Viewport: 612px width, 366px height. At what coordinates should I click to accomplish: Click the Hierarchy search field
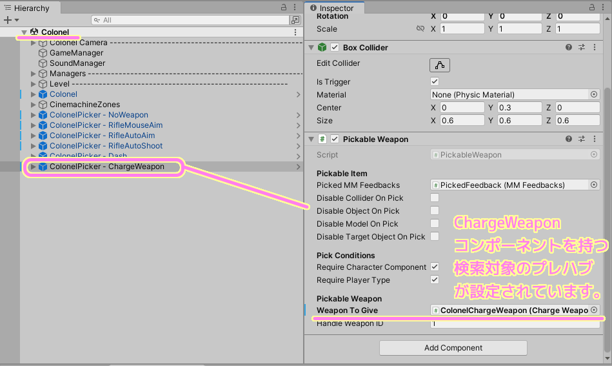tap(190, 20)
